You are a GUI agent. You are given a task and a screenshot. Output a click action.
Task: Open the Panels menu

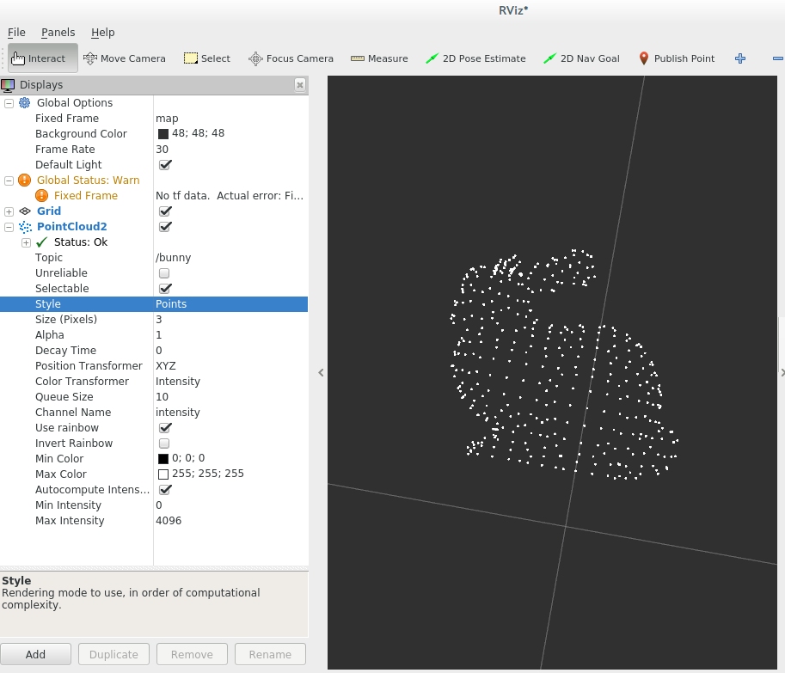[58, 32]
